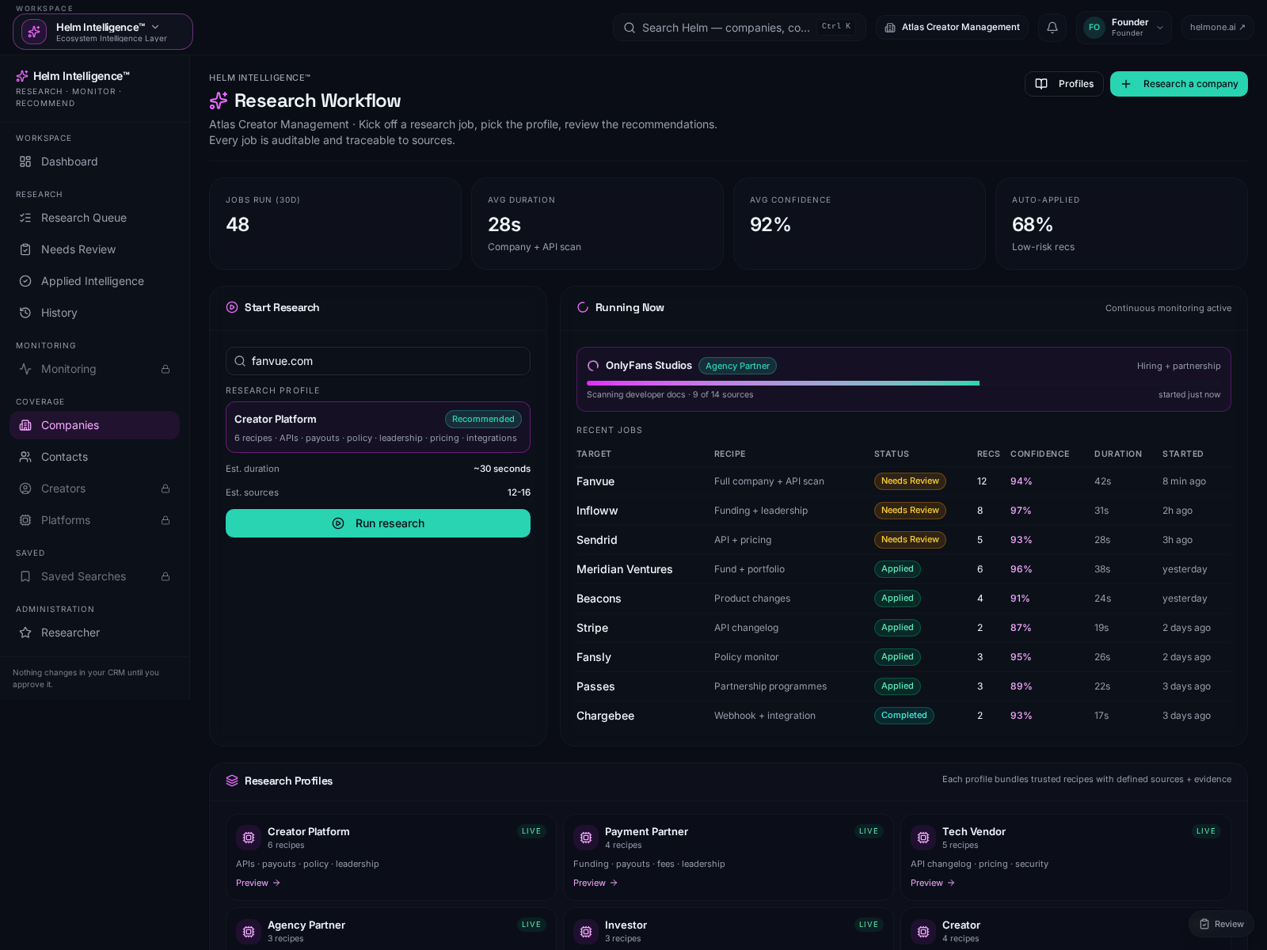1267x950 pixels.
Task: Click Needs Review status for Infloww
Action: pos(910,511)
